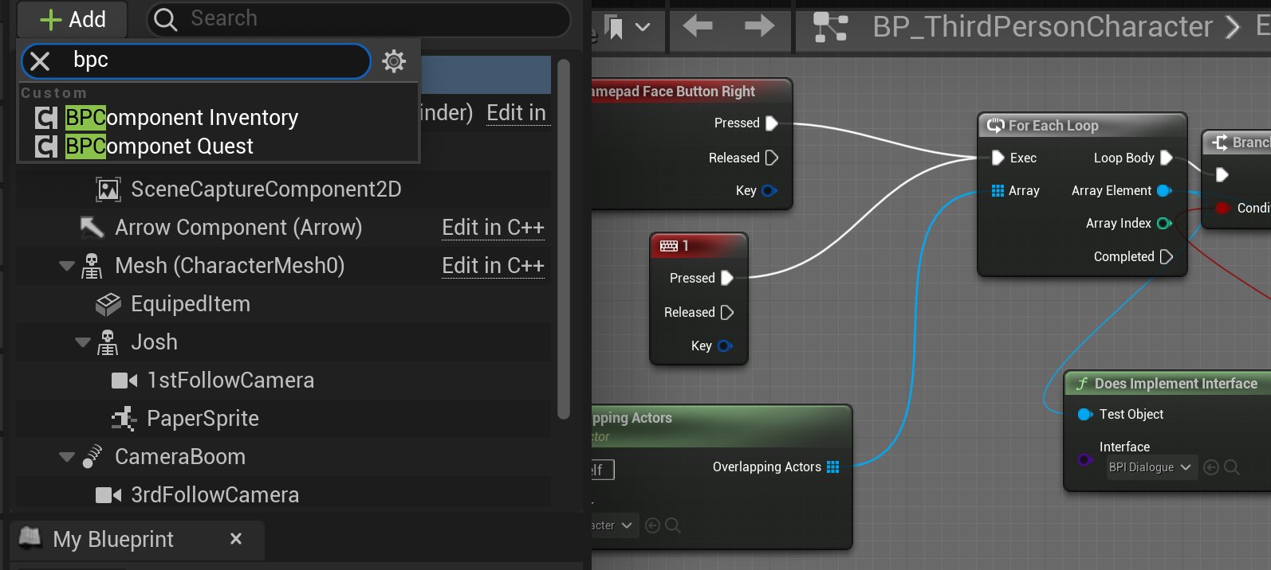
Task: Select the PaperSprite component icon
Action: point(124,419)
